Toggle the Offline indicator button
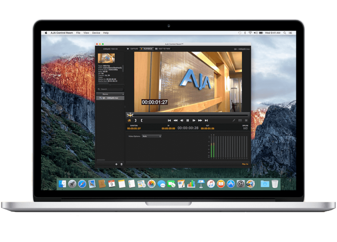Image resolution: width=337 pixels, height=242 pixels. pyautogui.click(x=245, y=128)
